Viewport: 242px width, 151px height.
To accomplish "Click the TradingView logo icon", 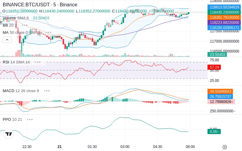I will click(x=9, y=134).
